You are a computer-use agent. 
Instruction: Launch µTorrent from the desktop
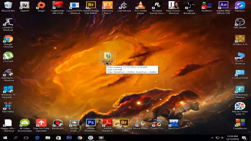[x=8, y=57]
